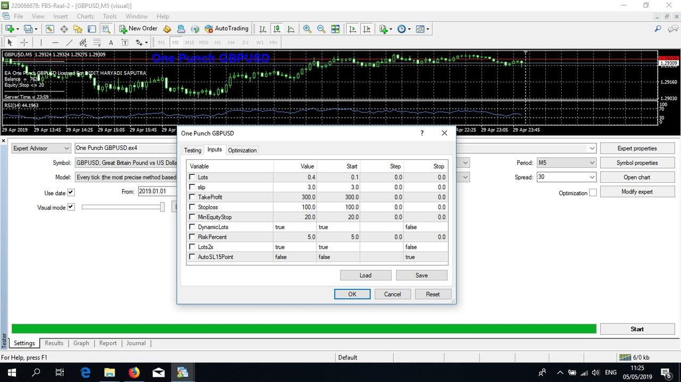
Task: Toggle the Visual mode checkbox
Action: point(71,207)
